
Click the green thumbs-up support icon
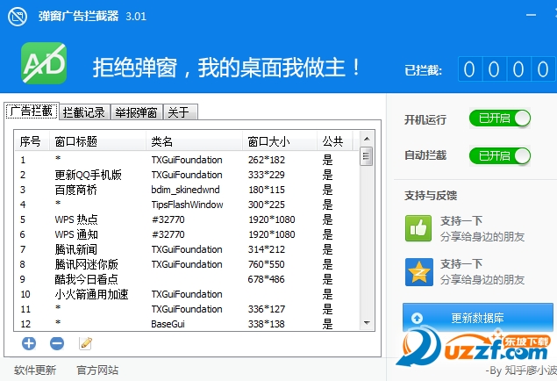click(418, 228)
